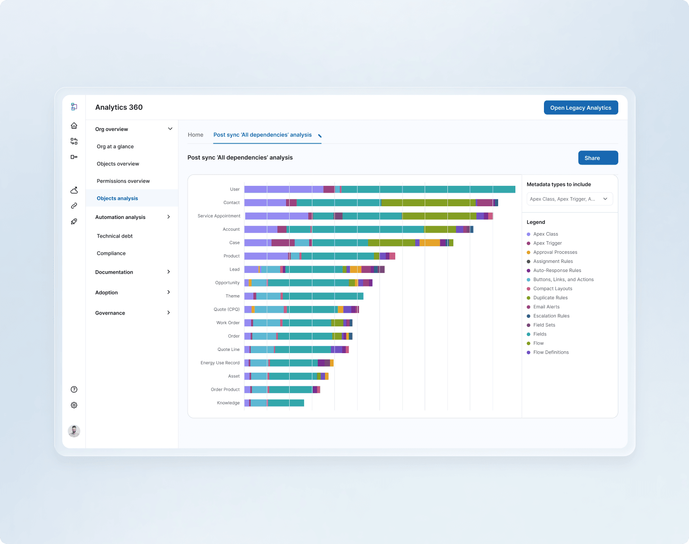Open the help question mark icon
The image size is (689, 544).
[74, 389]
